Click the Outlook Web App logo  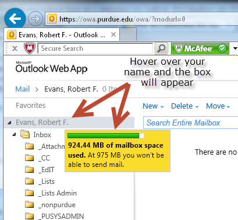coord(51,68)
